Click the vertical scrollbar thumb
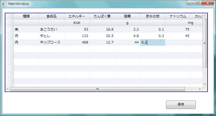216x116 pixels. tap(205, 43)
